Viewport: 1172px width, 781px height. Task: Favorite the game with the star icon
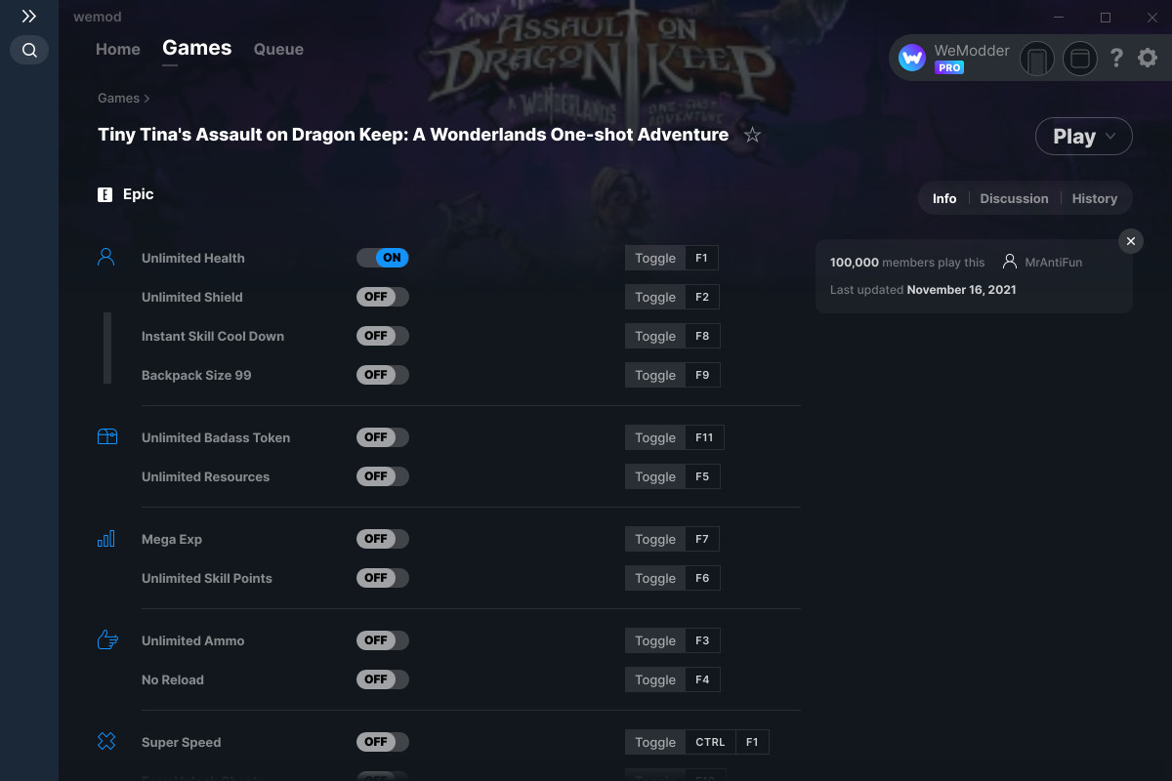click(752, 135)
